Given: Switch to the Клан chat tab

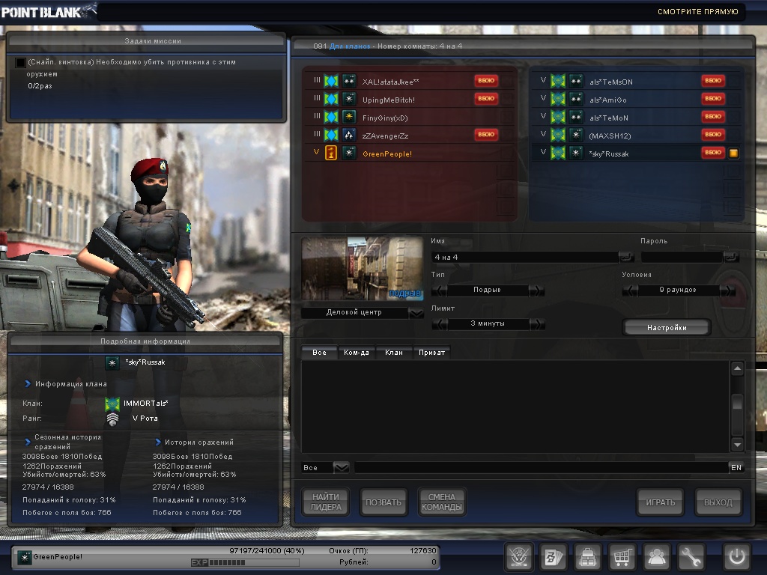Looking at the screenshot, I should click(393, 353).
